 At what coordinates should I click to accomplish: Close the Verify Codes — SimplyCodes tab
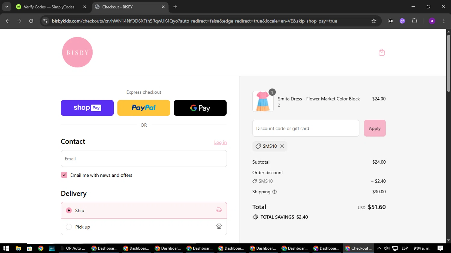pyautogui.click(x=84, y=7)
